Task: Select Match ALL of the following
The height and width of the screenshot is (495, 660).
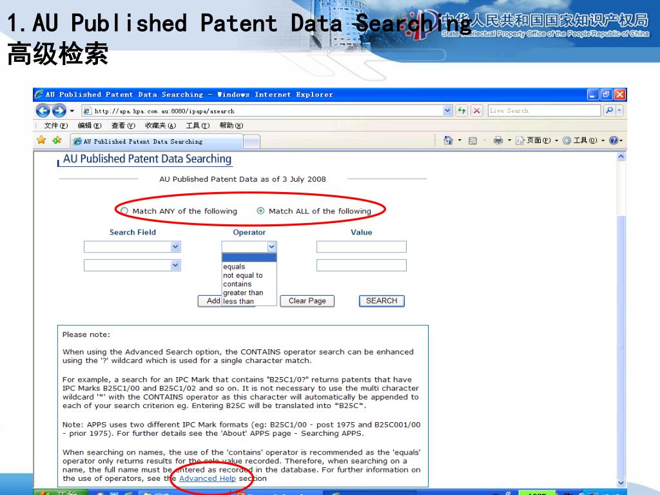Action: (260, 211)
